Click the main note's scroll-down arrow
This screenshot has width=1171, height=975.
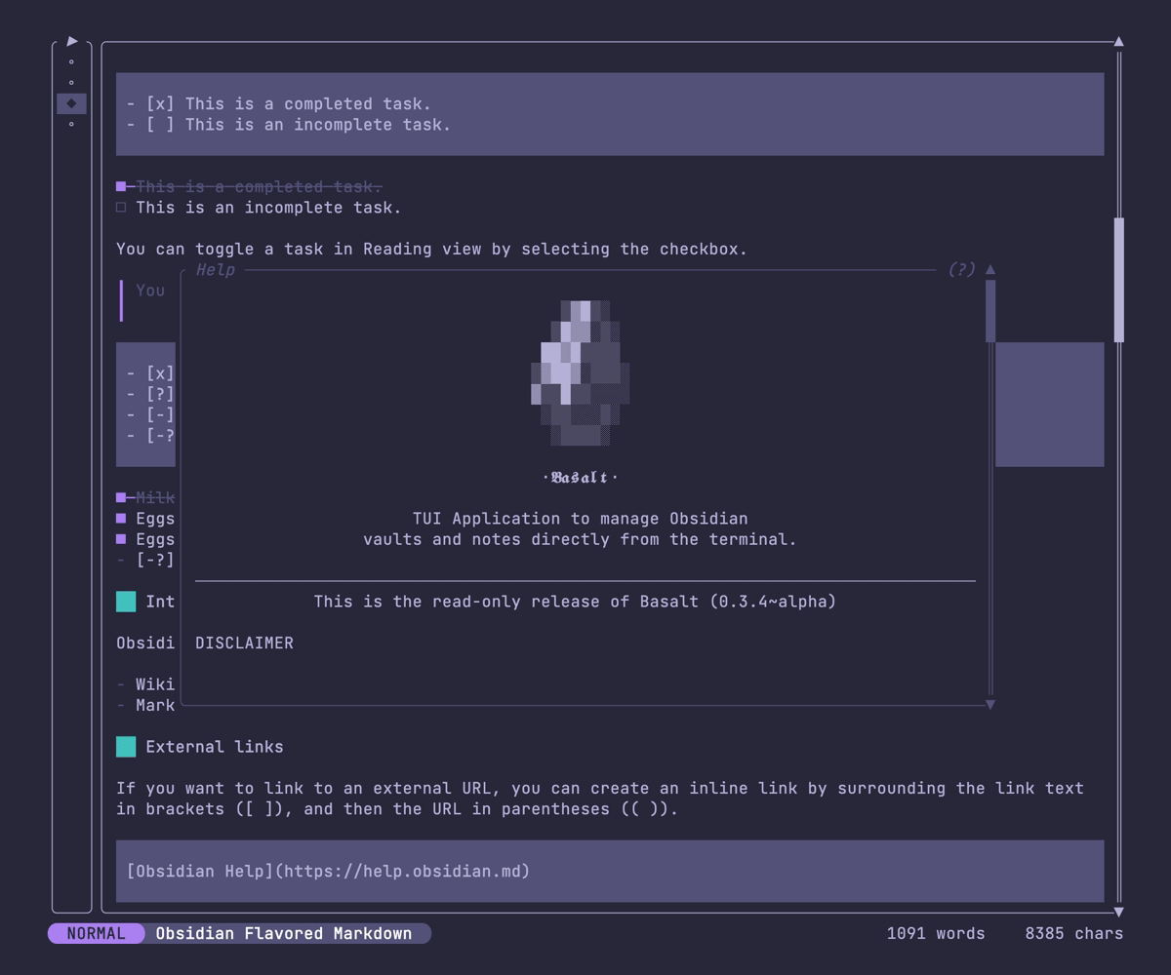pyautogui.click(x=1118, y=912)
